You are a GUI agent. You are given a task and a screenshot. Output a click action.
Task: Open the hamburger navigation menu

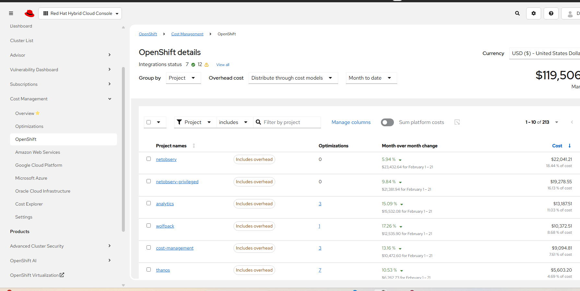tap(11, 13)
